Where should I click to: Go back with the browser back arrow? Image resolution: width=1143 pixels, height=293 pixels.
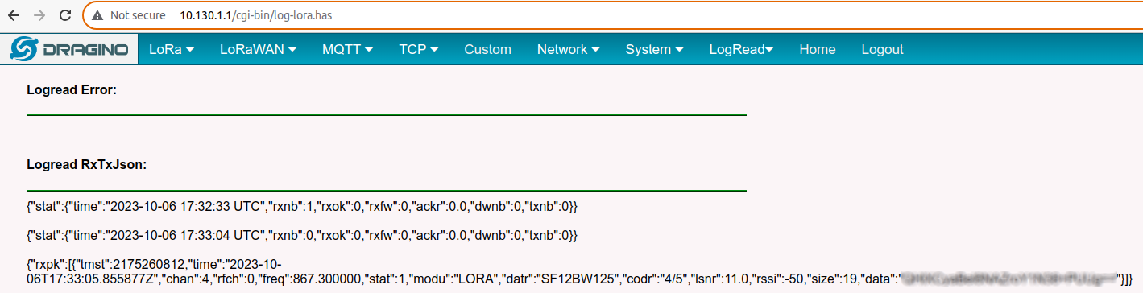point(13,15)
